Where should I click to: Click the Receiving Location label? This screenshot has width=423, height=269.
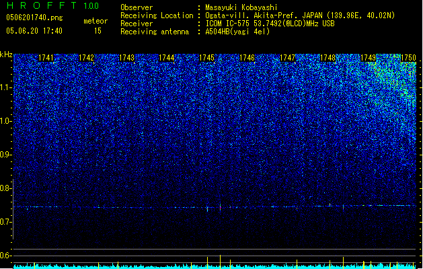tap(157, 15)
